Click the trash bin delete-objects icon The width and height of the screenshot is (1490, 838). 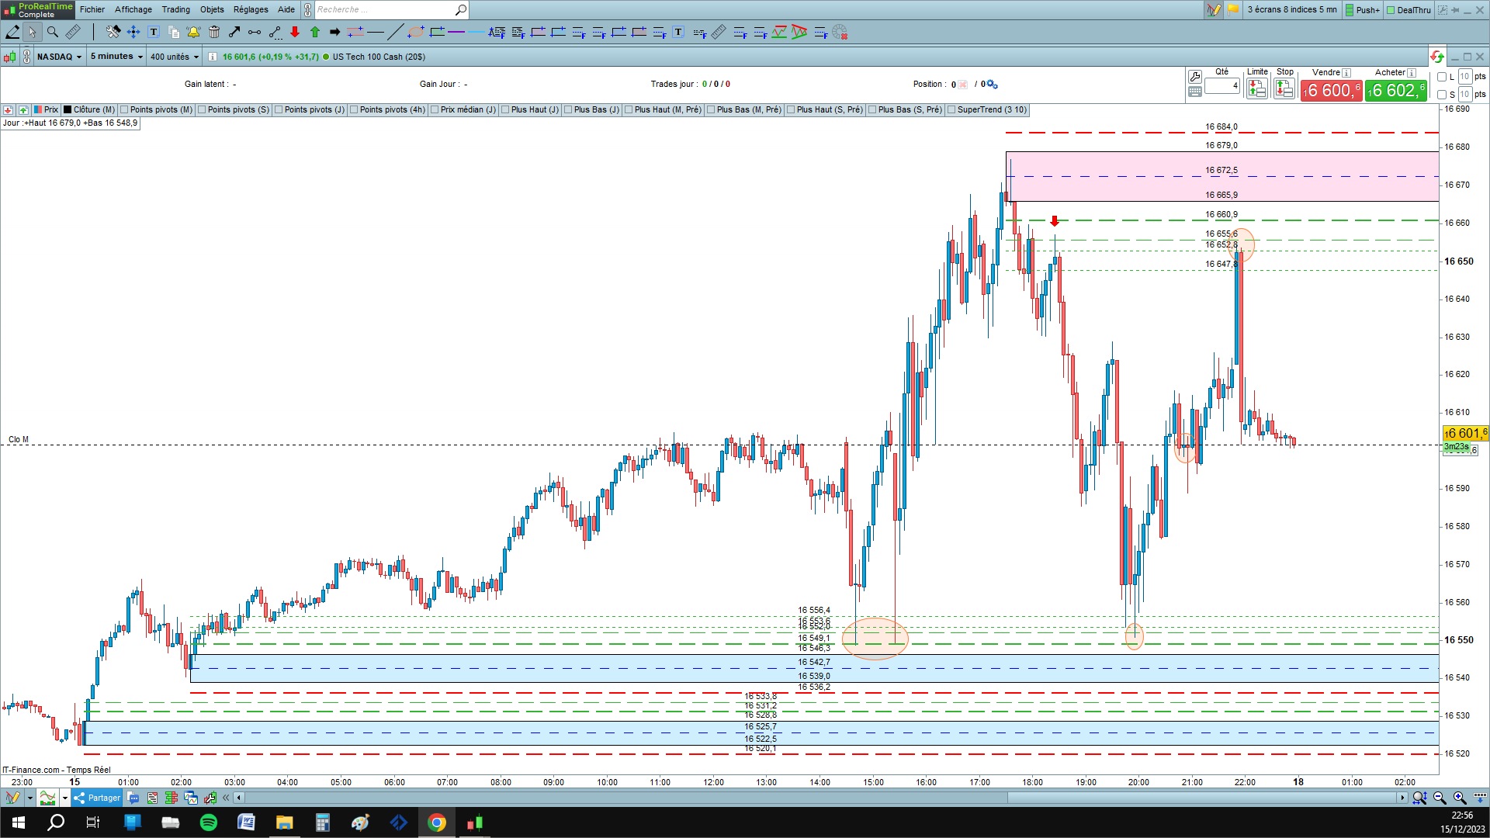pyautogui.click(x=214, y=32)
